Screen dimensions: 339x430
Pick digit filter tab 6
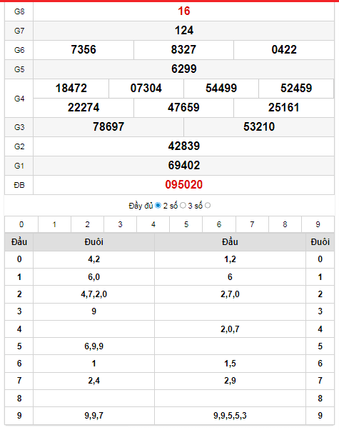point(219,224)
